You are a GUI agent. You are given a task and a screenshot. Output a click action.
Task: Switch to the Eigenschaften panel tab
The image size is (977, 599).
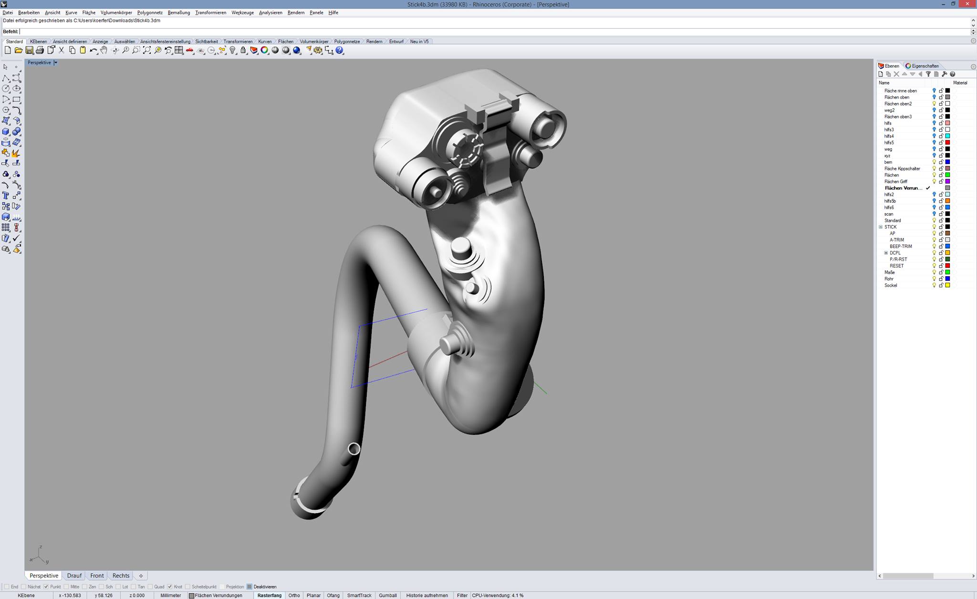pos(922,66)
